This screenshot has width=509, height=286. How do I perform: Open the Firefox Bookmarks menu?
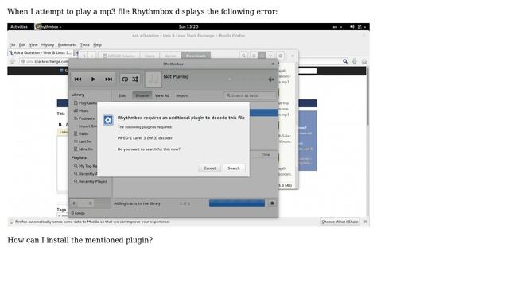67,45
